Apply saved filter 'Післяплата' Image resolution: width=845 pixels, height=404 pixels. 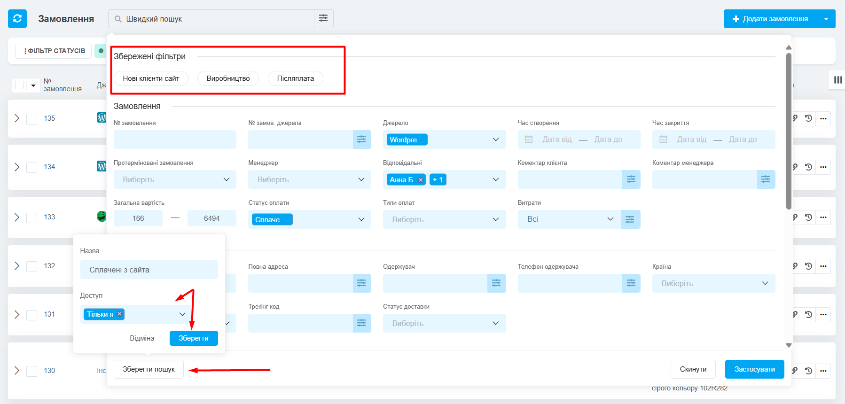click(x=295, y=78)
